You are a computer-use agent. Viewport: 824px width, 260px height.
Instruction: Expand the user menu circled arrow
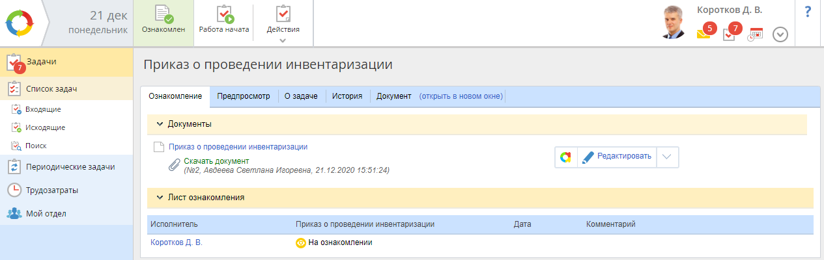click(x=780, y=34)
